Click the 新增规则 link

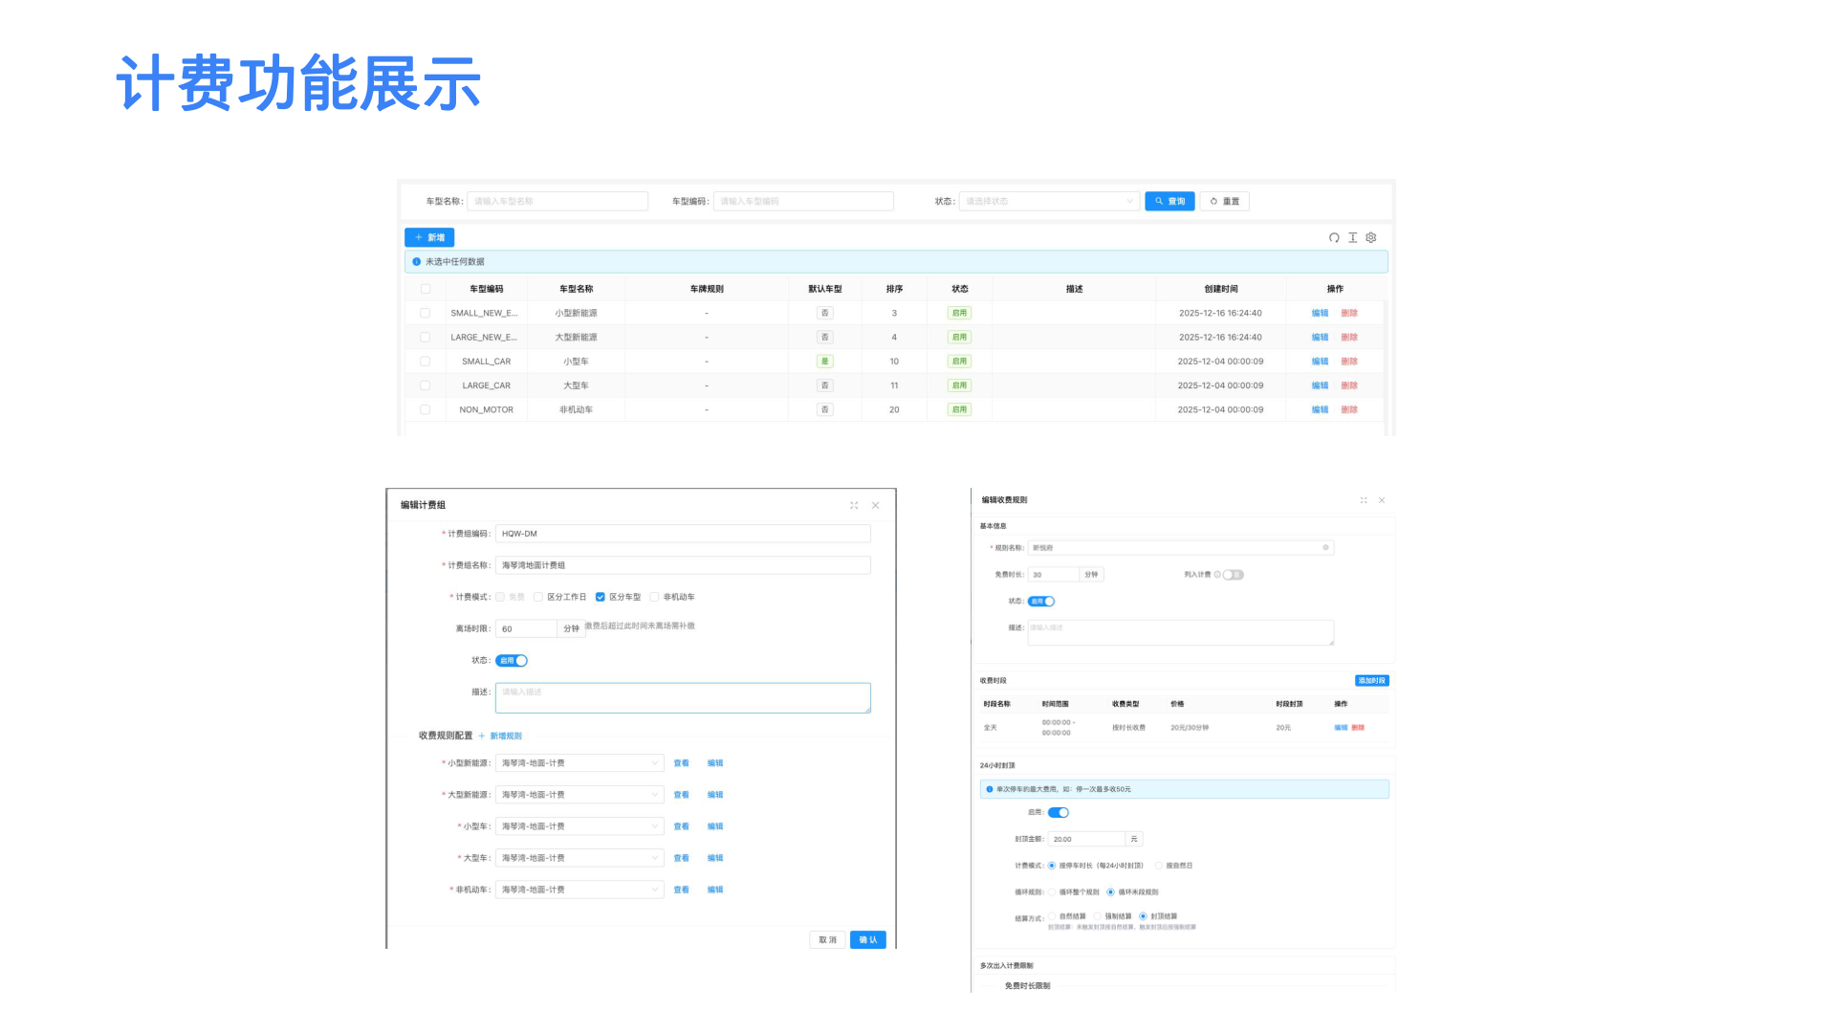[506, 736]
